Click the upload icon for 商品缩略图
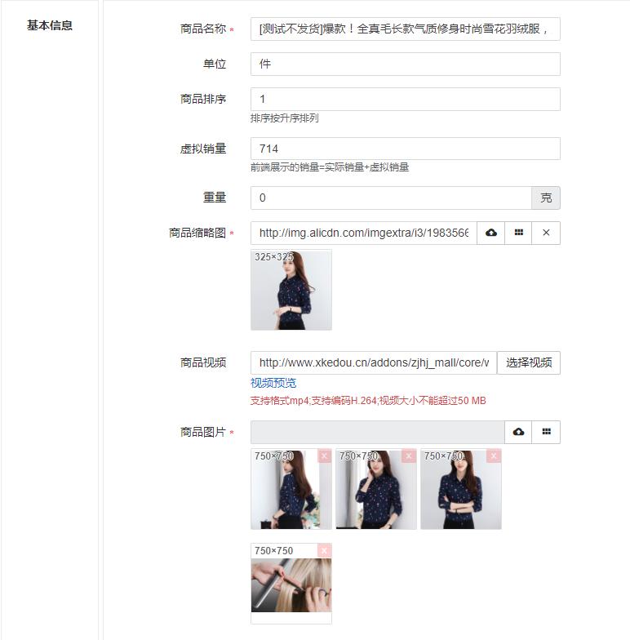This screenshot has width=630, height=640. pos(491,233)
